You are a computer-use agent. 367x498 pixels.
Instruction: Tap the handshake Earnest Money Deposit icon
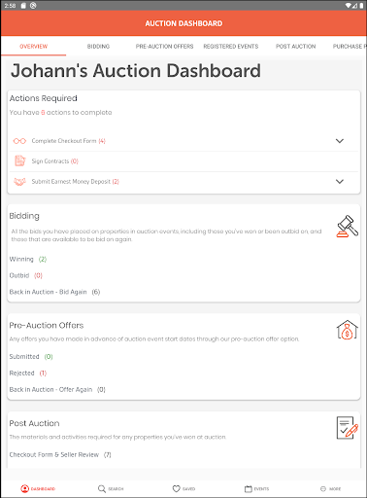click(19, 182)
